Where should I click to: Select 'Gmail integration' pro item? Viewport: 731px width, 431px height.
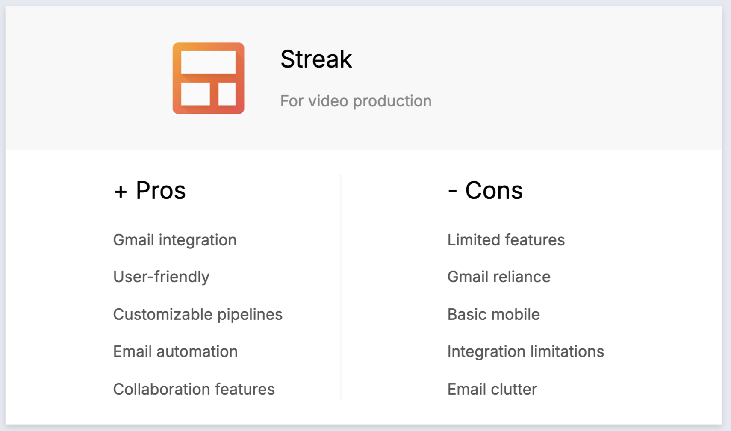175,240
